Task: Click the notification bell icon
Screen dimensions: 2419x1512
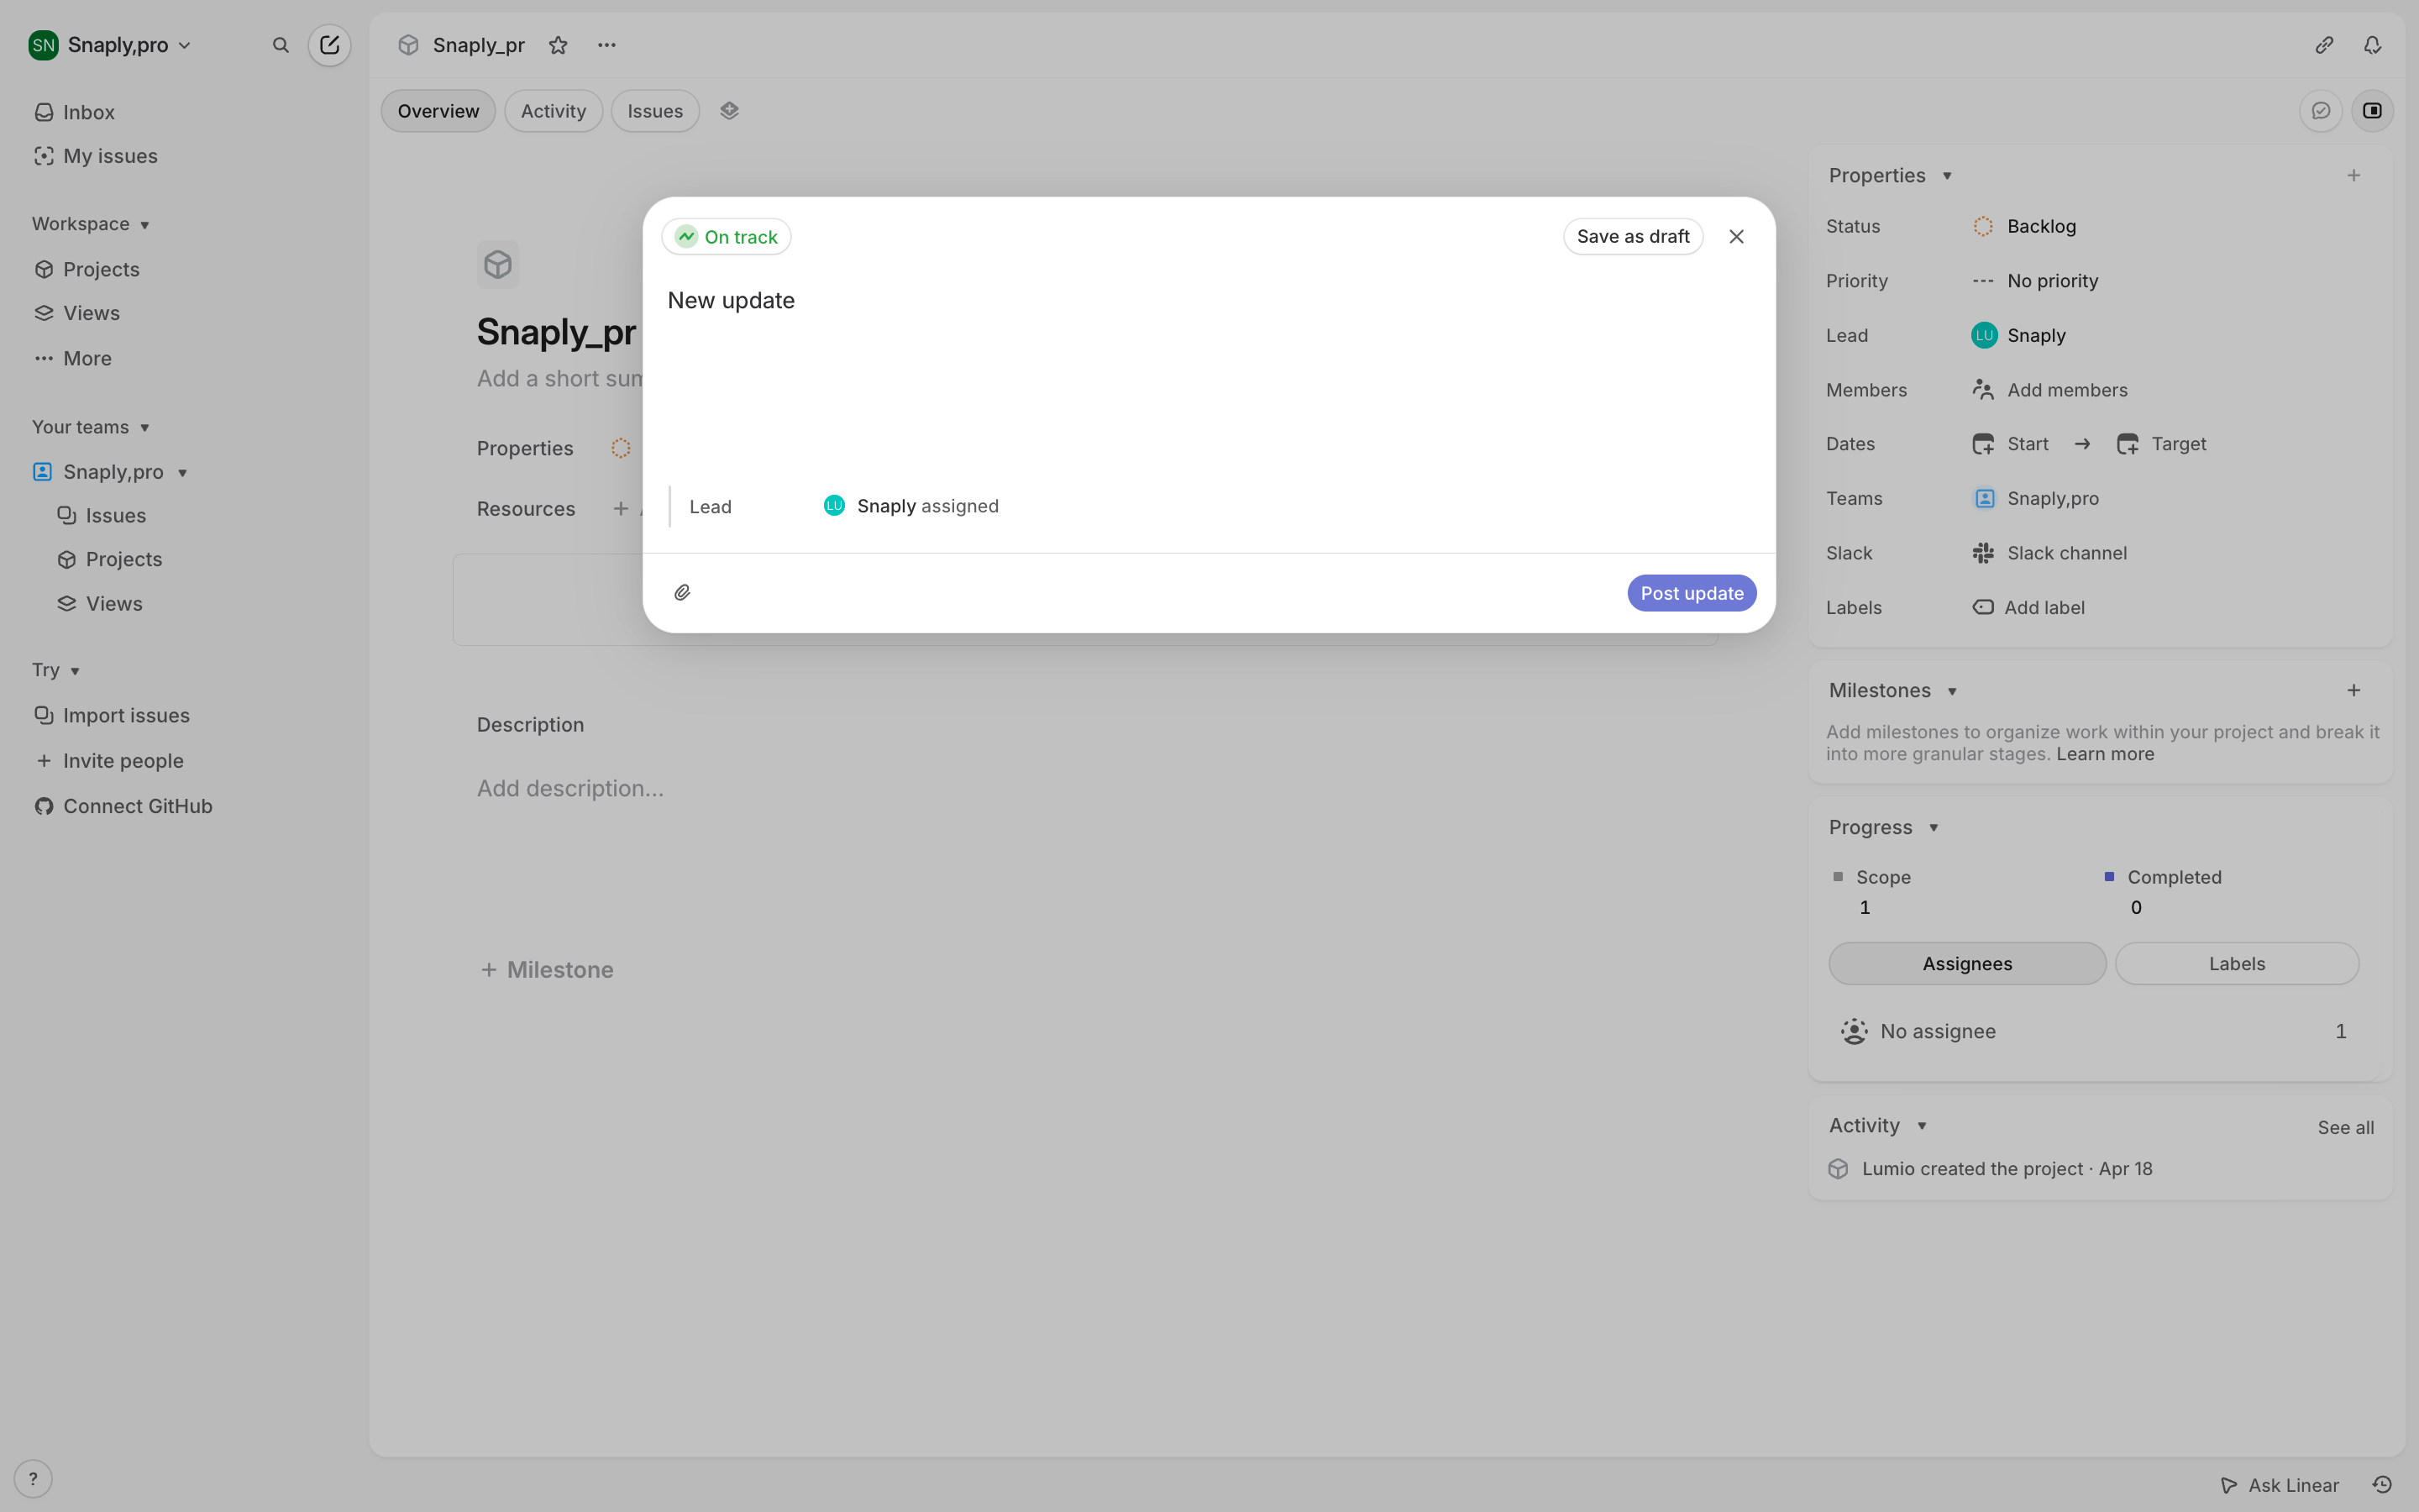Action: (2372, 45)
